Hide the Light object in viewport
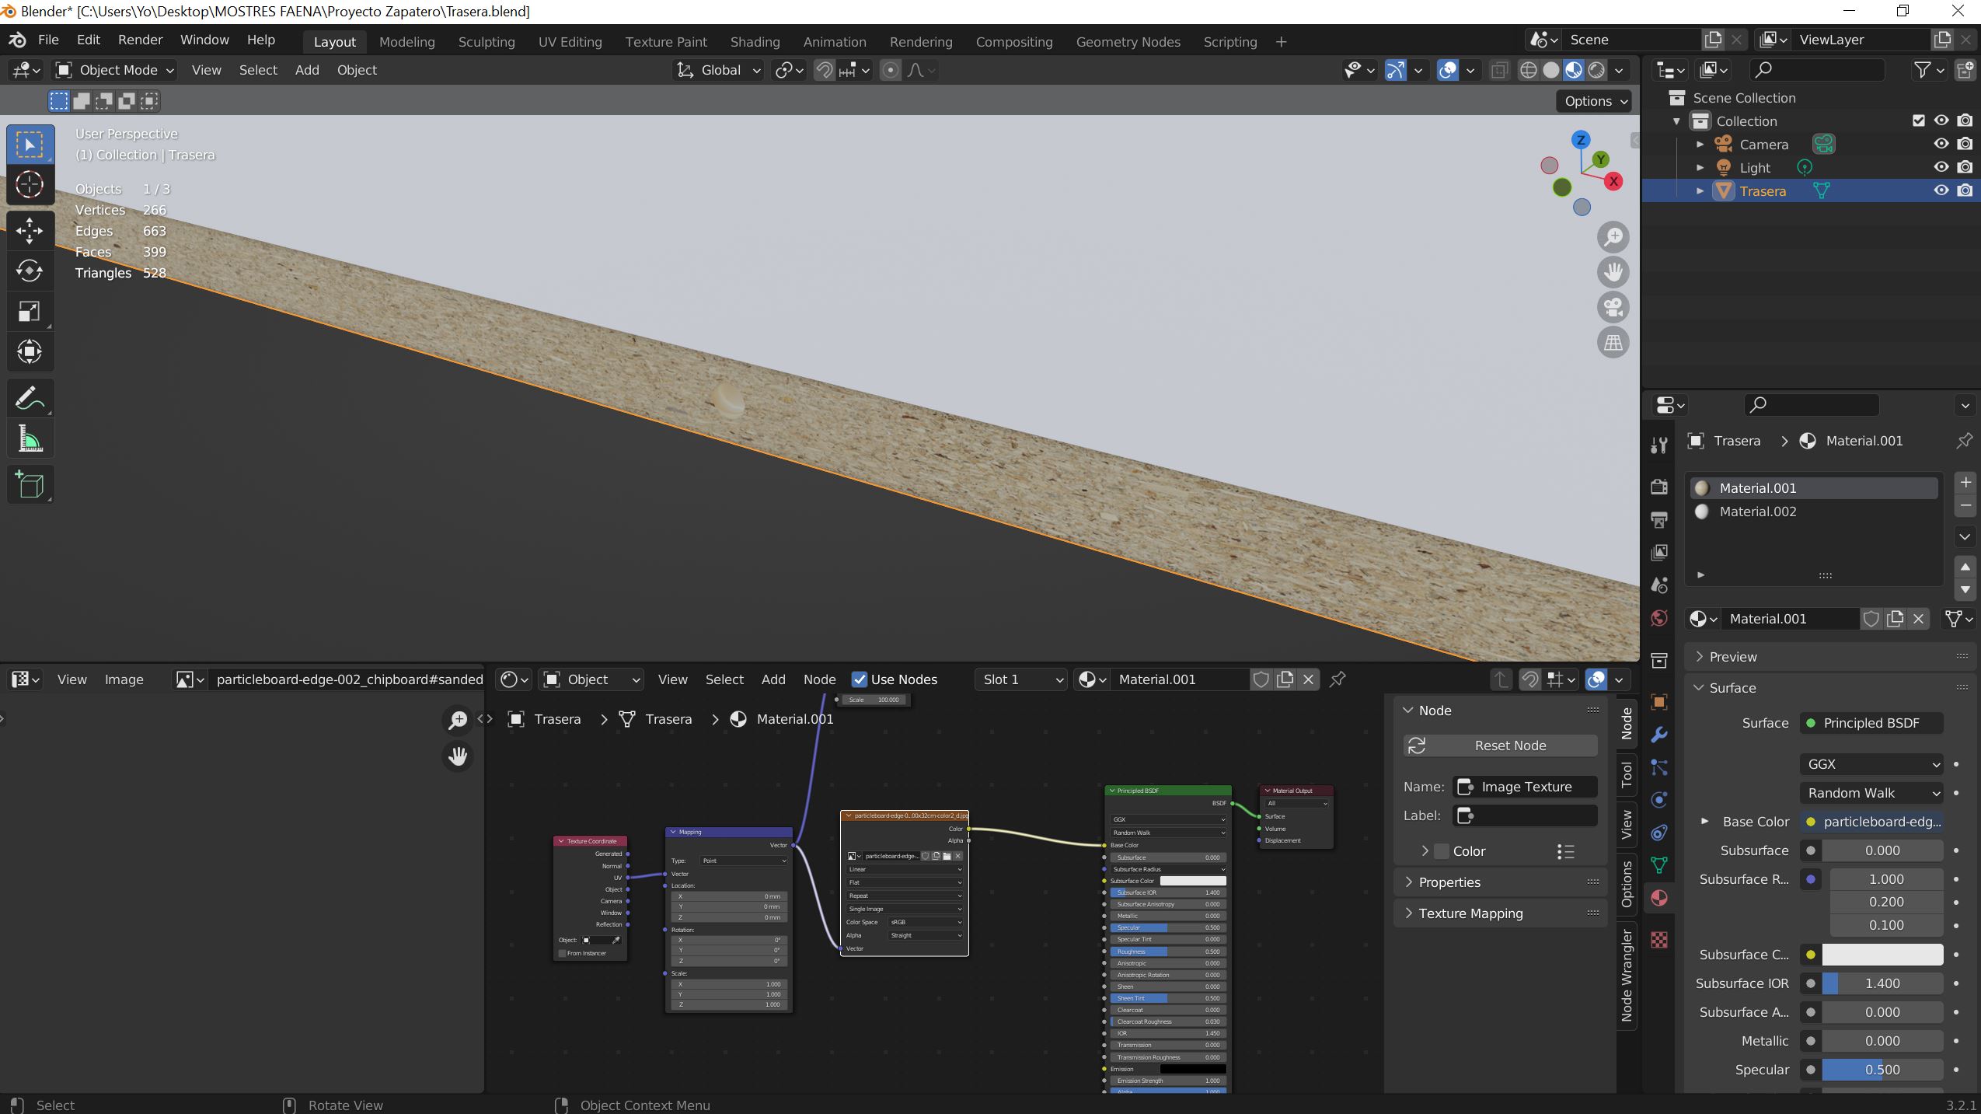1981x1114 pixels. click(x=1941, y=167)
